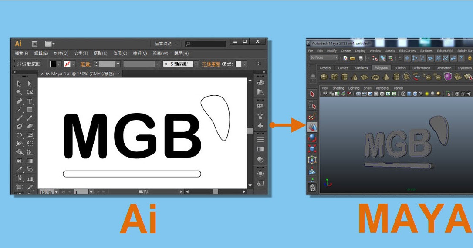The width and height of the screenshot is (473, 248).
Task: Select the Column Graph tool
Action: point(30,178)
